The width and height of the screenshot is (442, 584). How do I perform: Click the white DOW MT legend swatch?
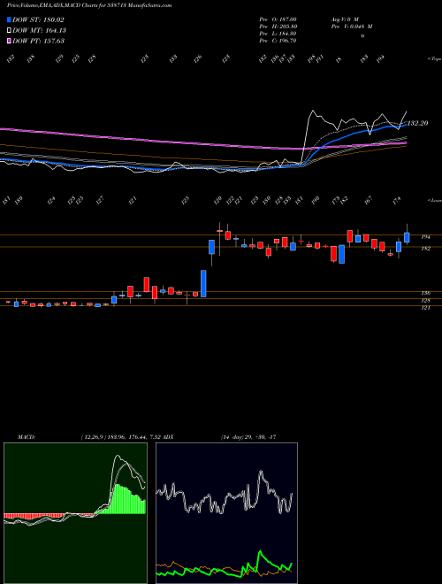[x=9, y=30]
